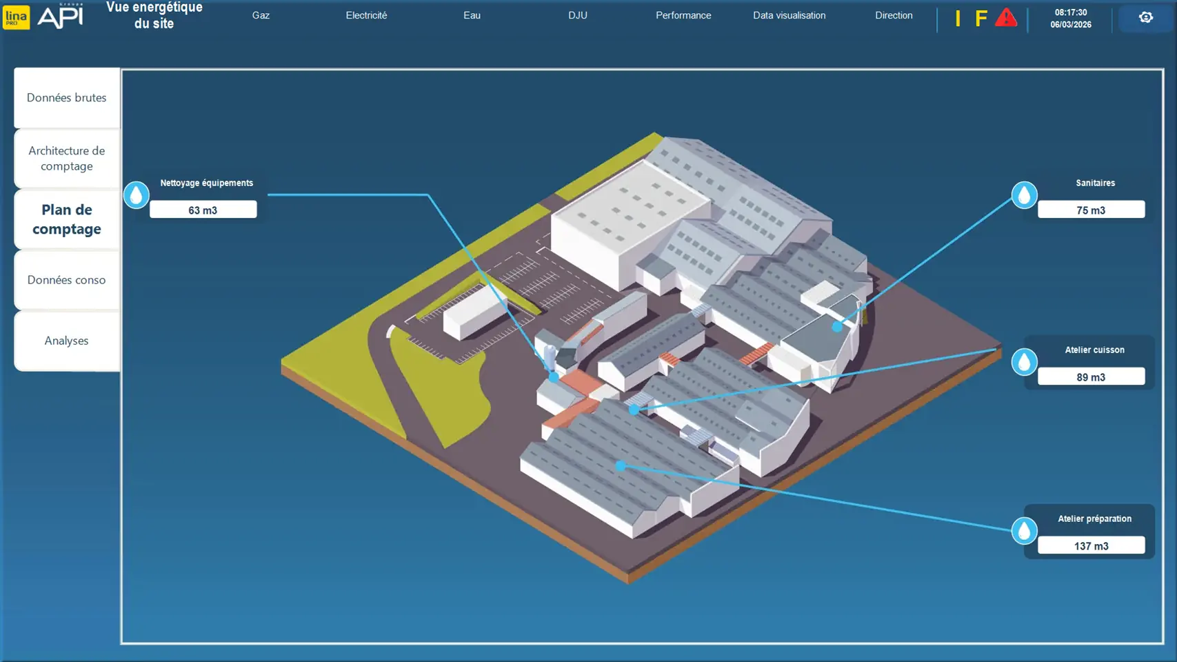Show the Données conso tab
Viewport: 1177px width, 662px height.
click(67, 280)
